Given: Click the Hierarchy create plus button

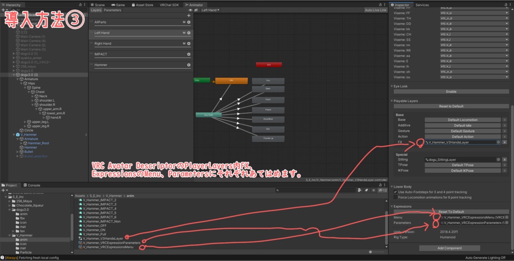Looking at the screenshot, I should pyautogui.click(x=4, y=10).
